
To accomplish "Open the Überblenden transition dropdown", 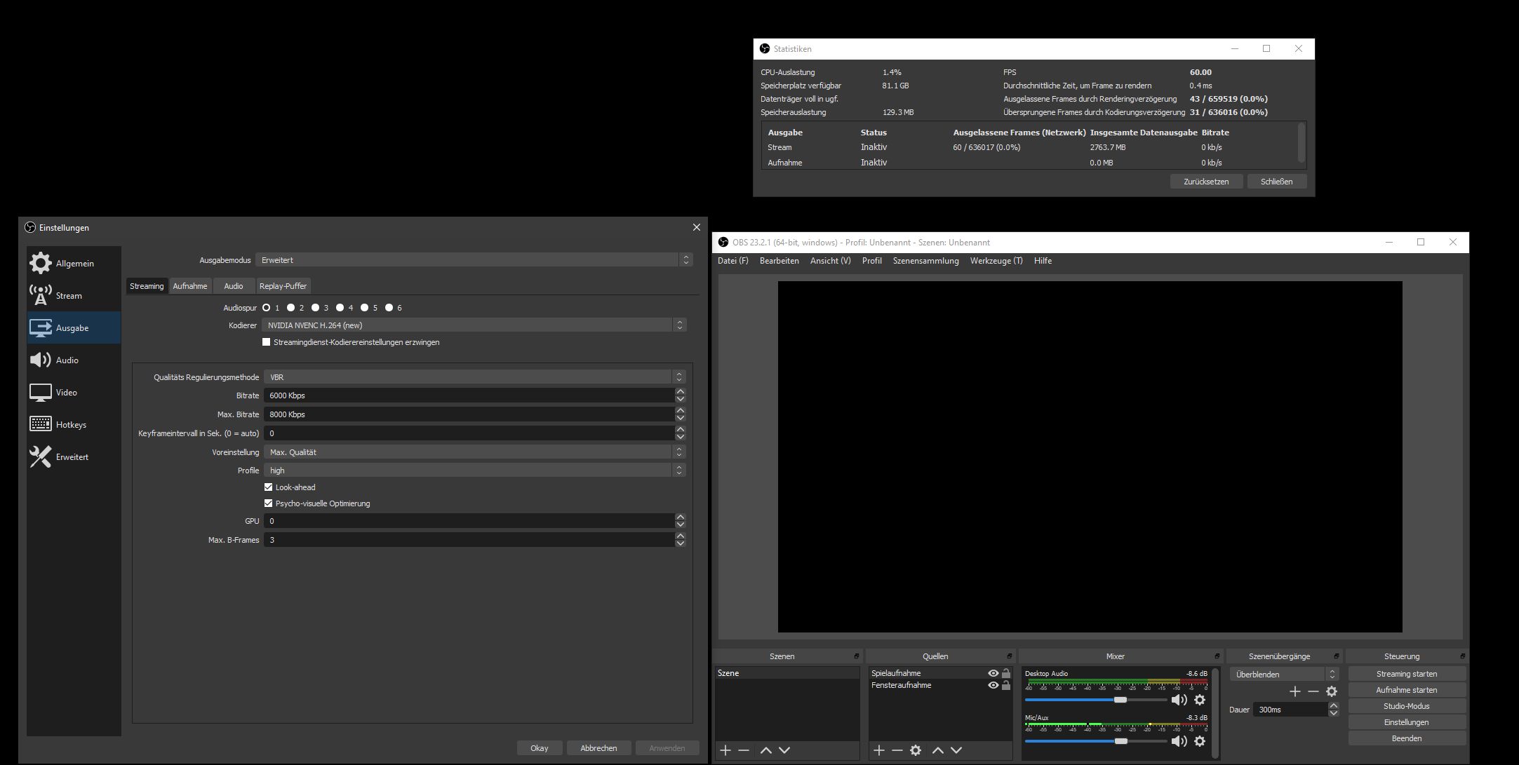I will pos(1283,675).
